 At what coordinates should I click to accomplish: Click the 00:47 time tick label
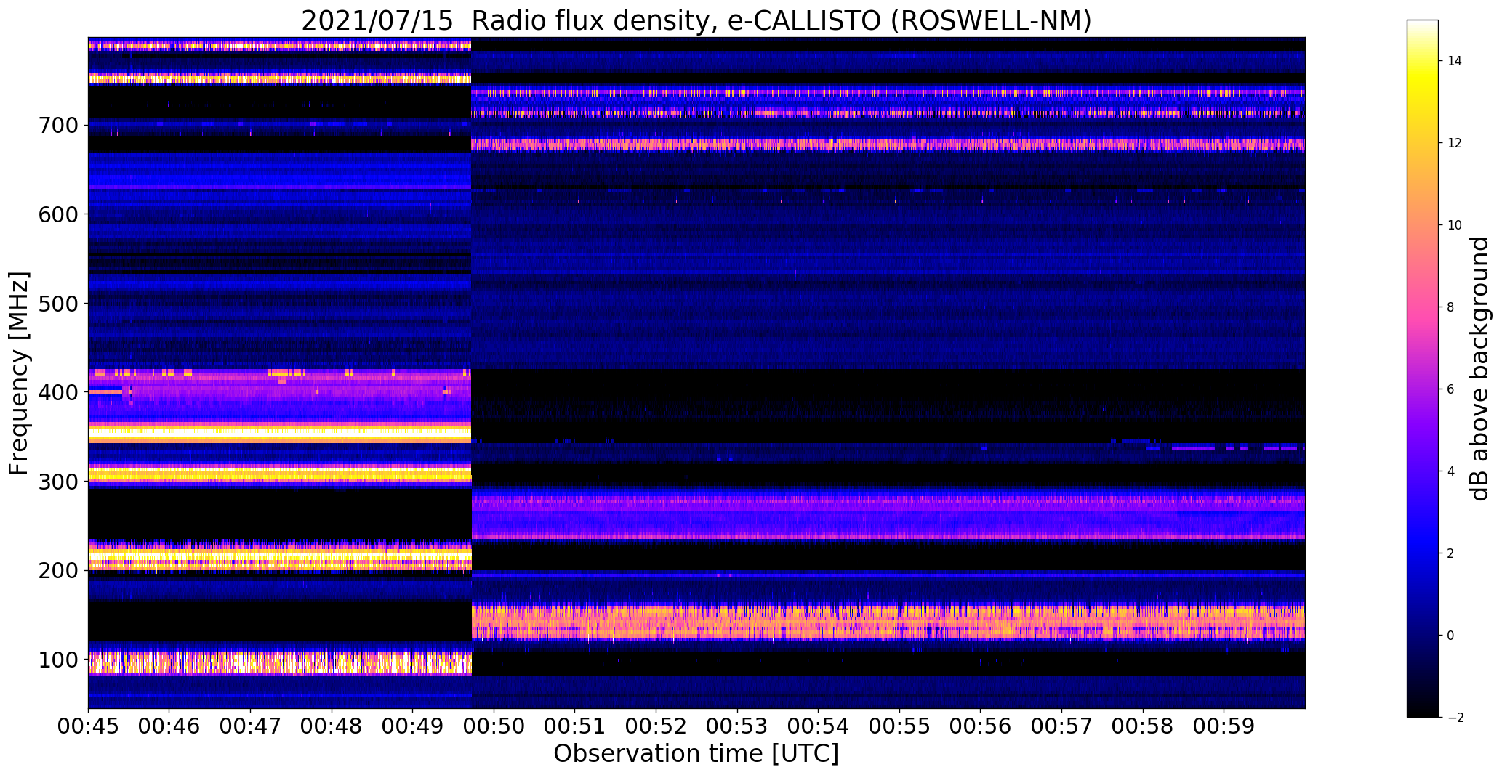[x=251, y=726]
